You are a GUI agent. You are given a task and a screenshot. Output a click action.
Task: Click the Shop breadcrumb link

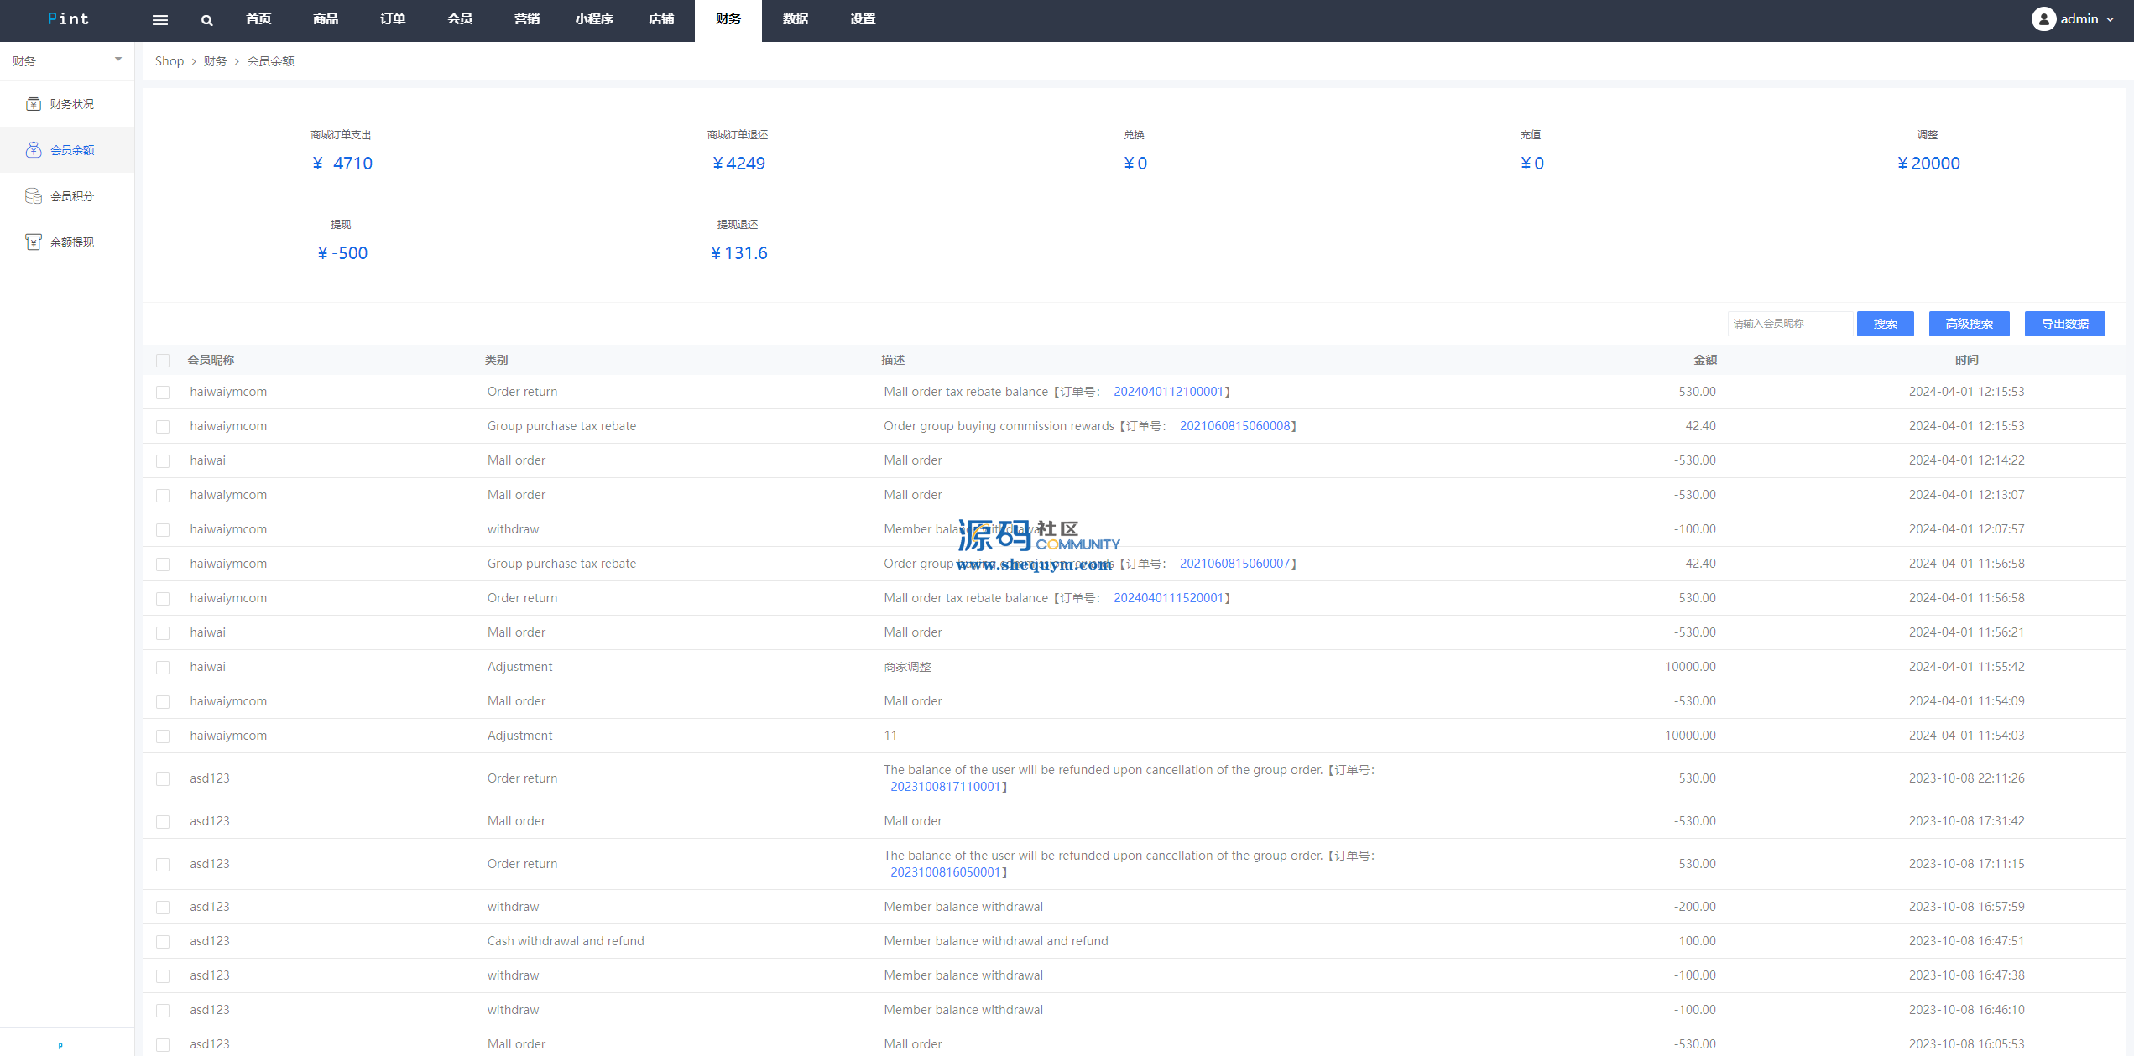170,61
